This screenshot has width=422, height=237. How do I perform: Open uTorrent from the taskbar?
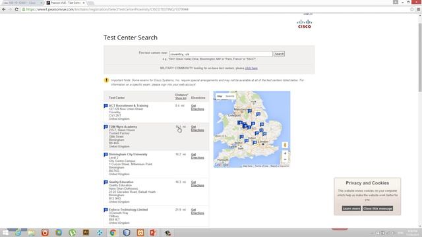(72, 232)
